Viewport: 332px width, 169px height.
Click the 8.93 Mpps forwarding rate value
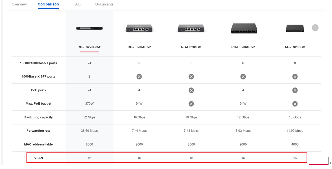(243, 131)
